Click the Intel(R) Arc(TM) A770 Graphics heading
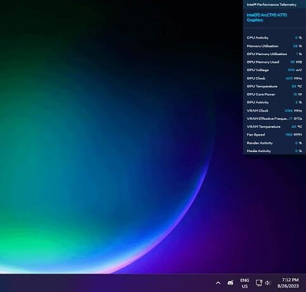This screenshot has width=306, height=292. point(267,18)
